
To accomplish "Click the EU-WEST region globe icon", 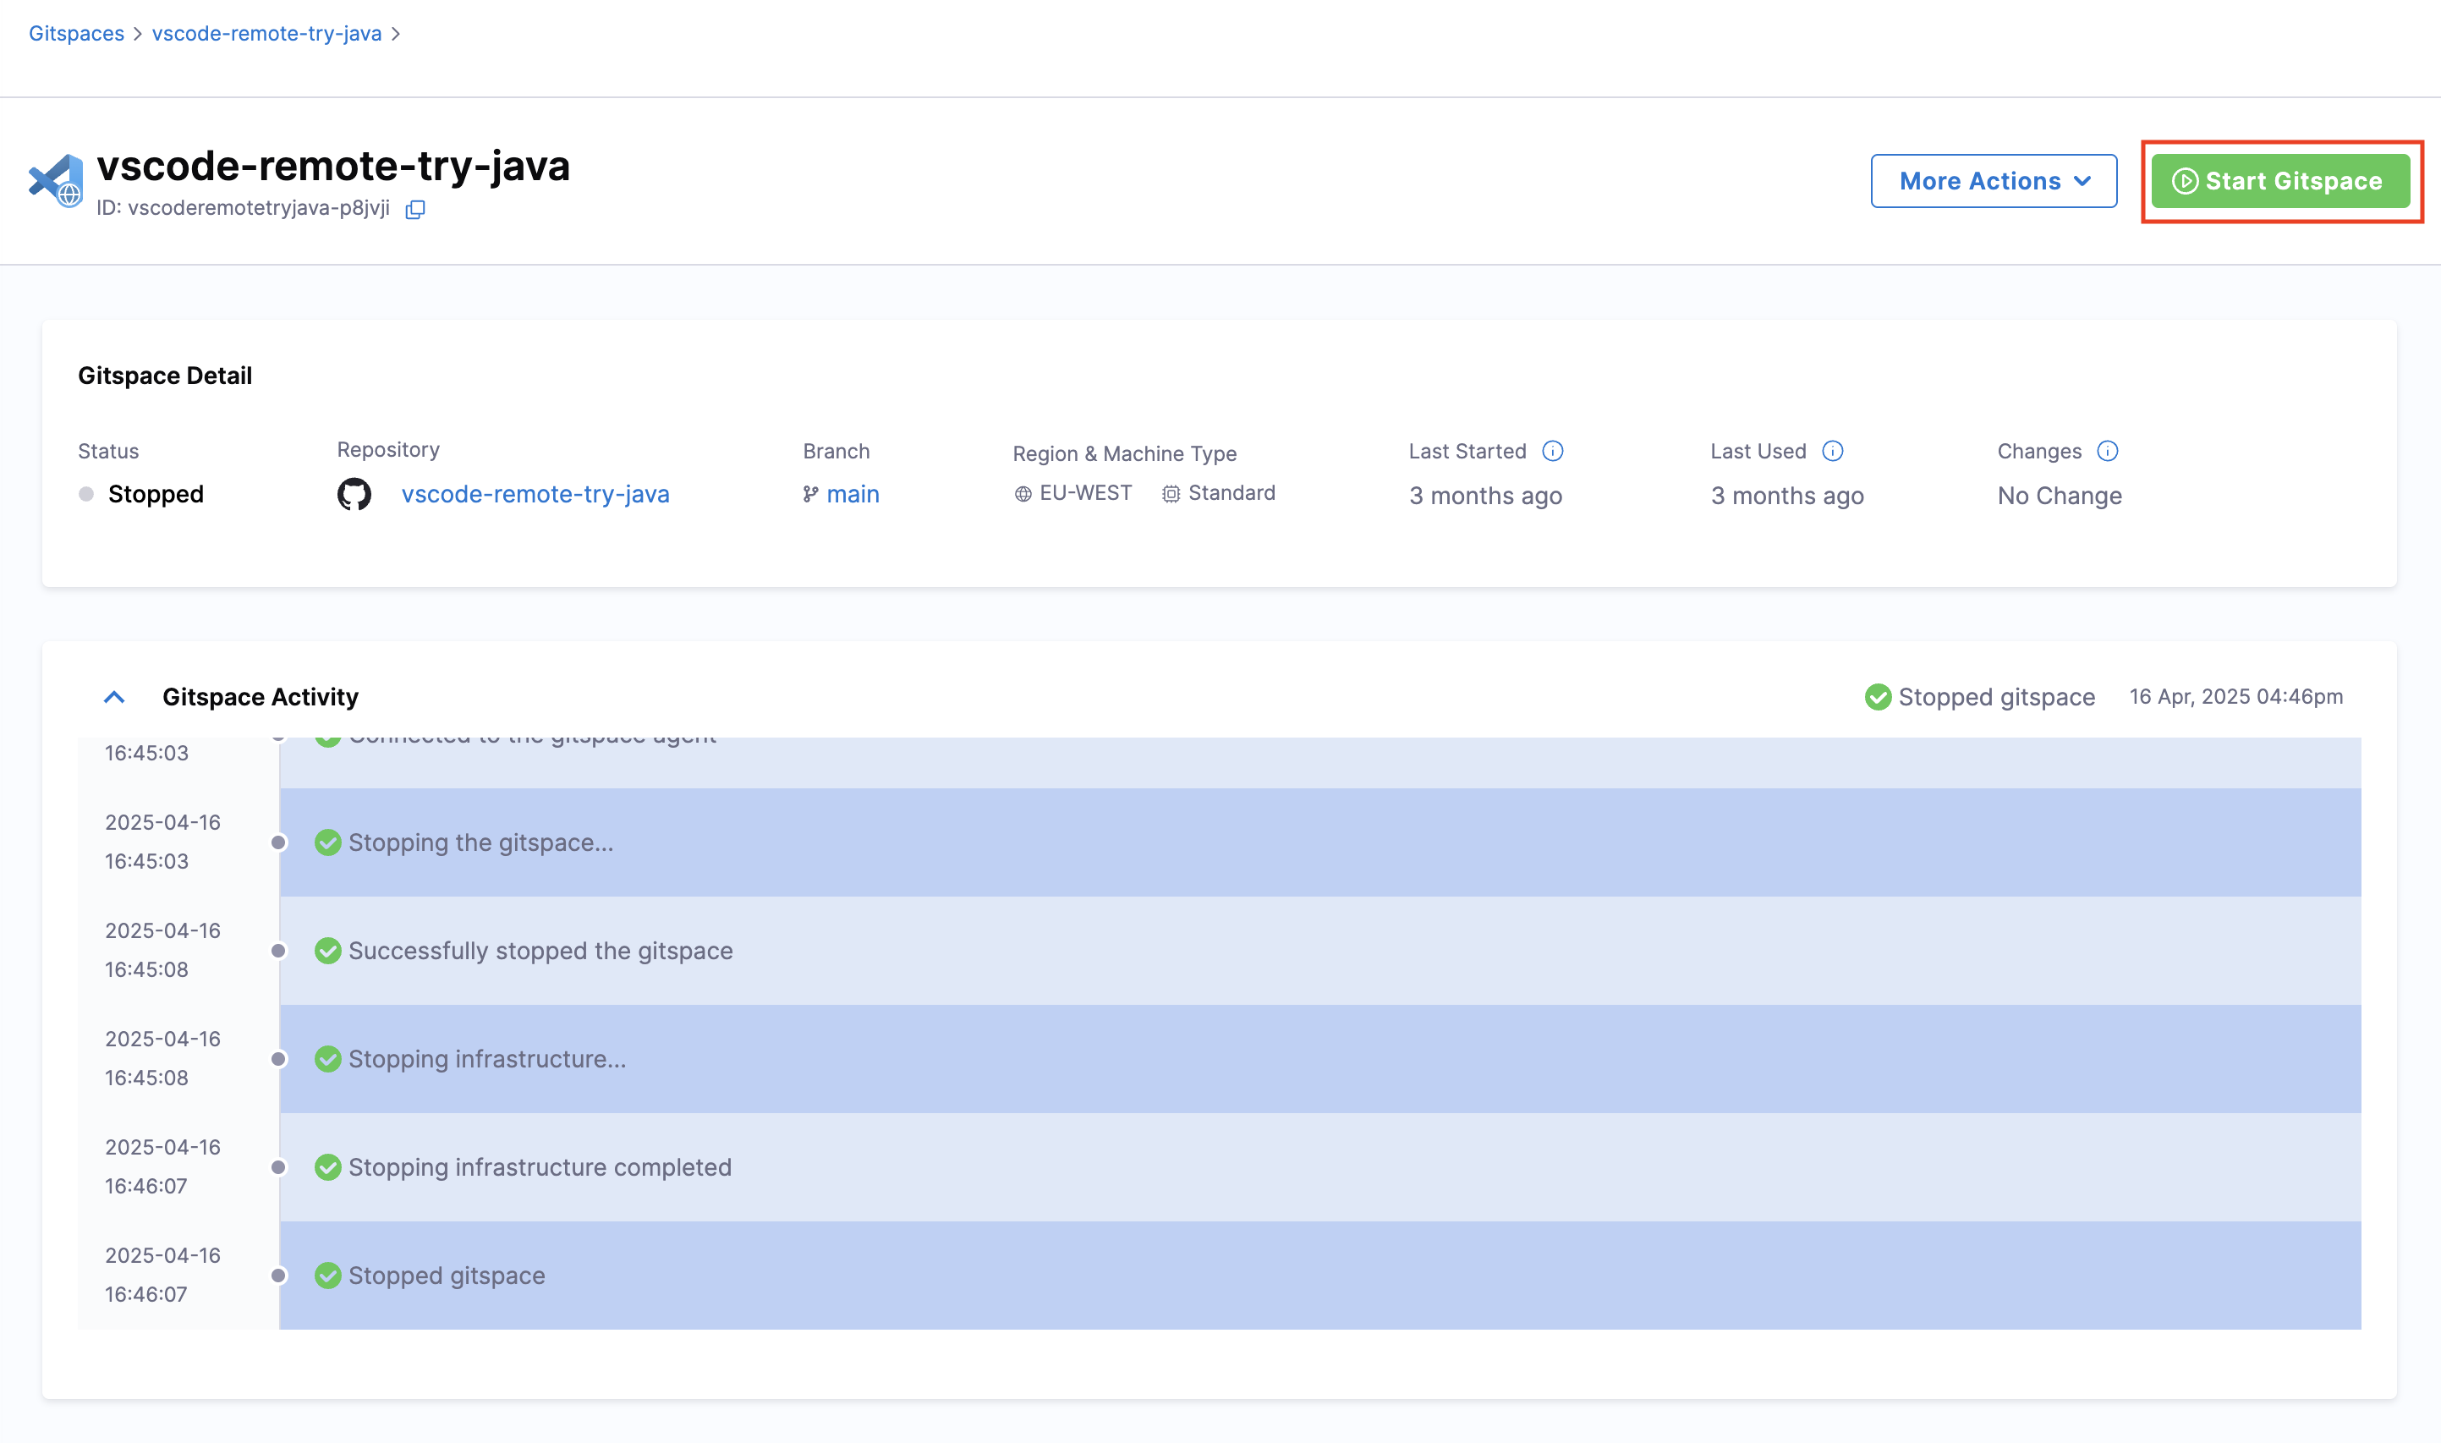I will (x=1023, y=494).
